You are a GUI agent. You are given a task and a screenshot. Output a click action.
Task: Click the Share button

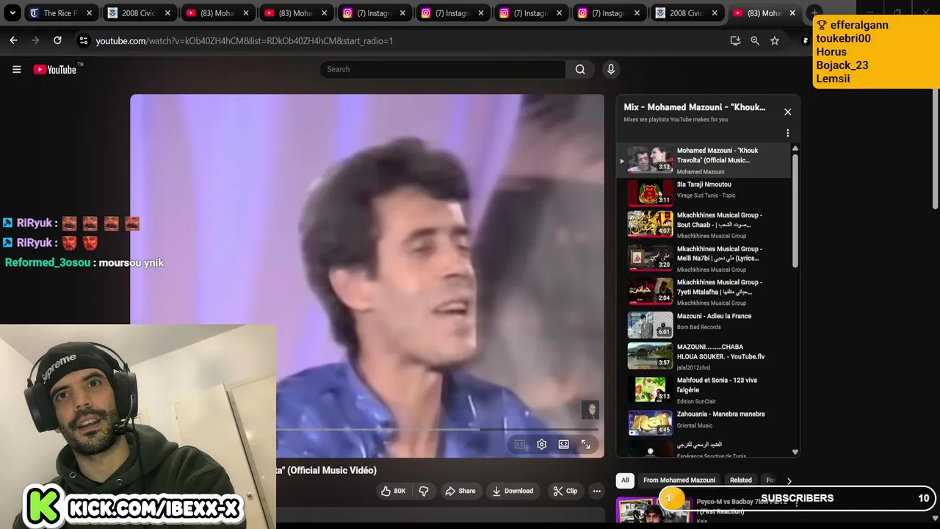point(460,491)
